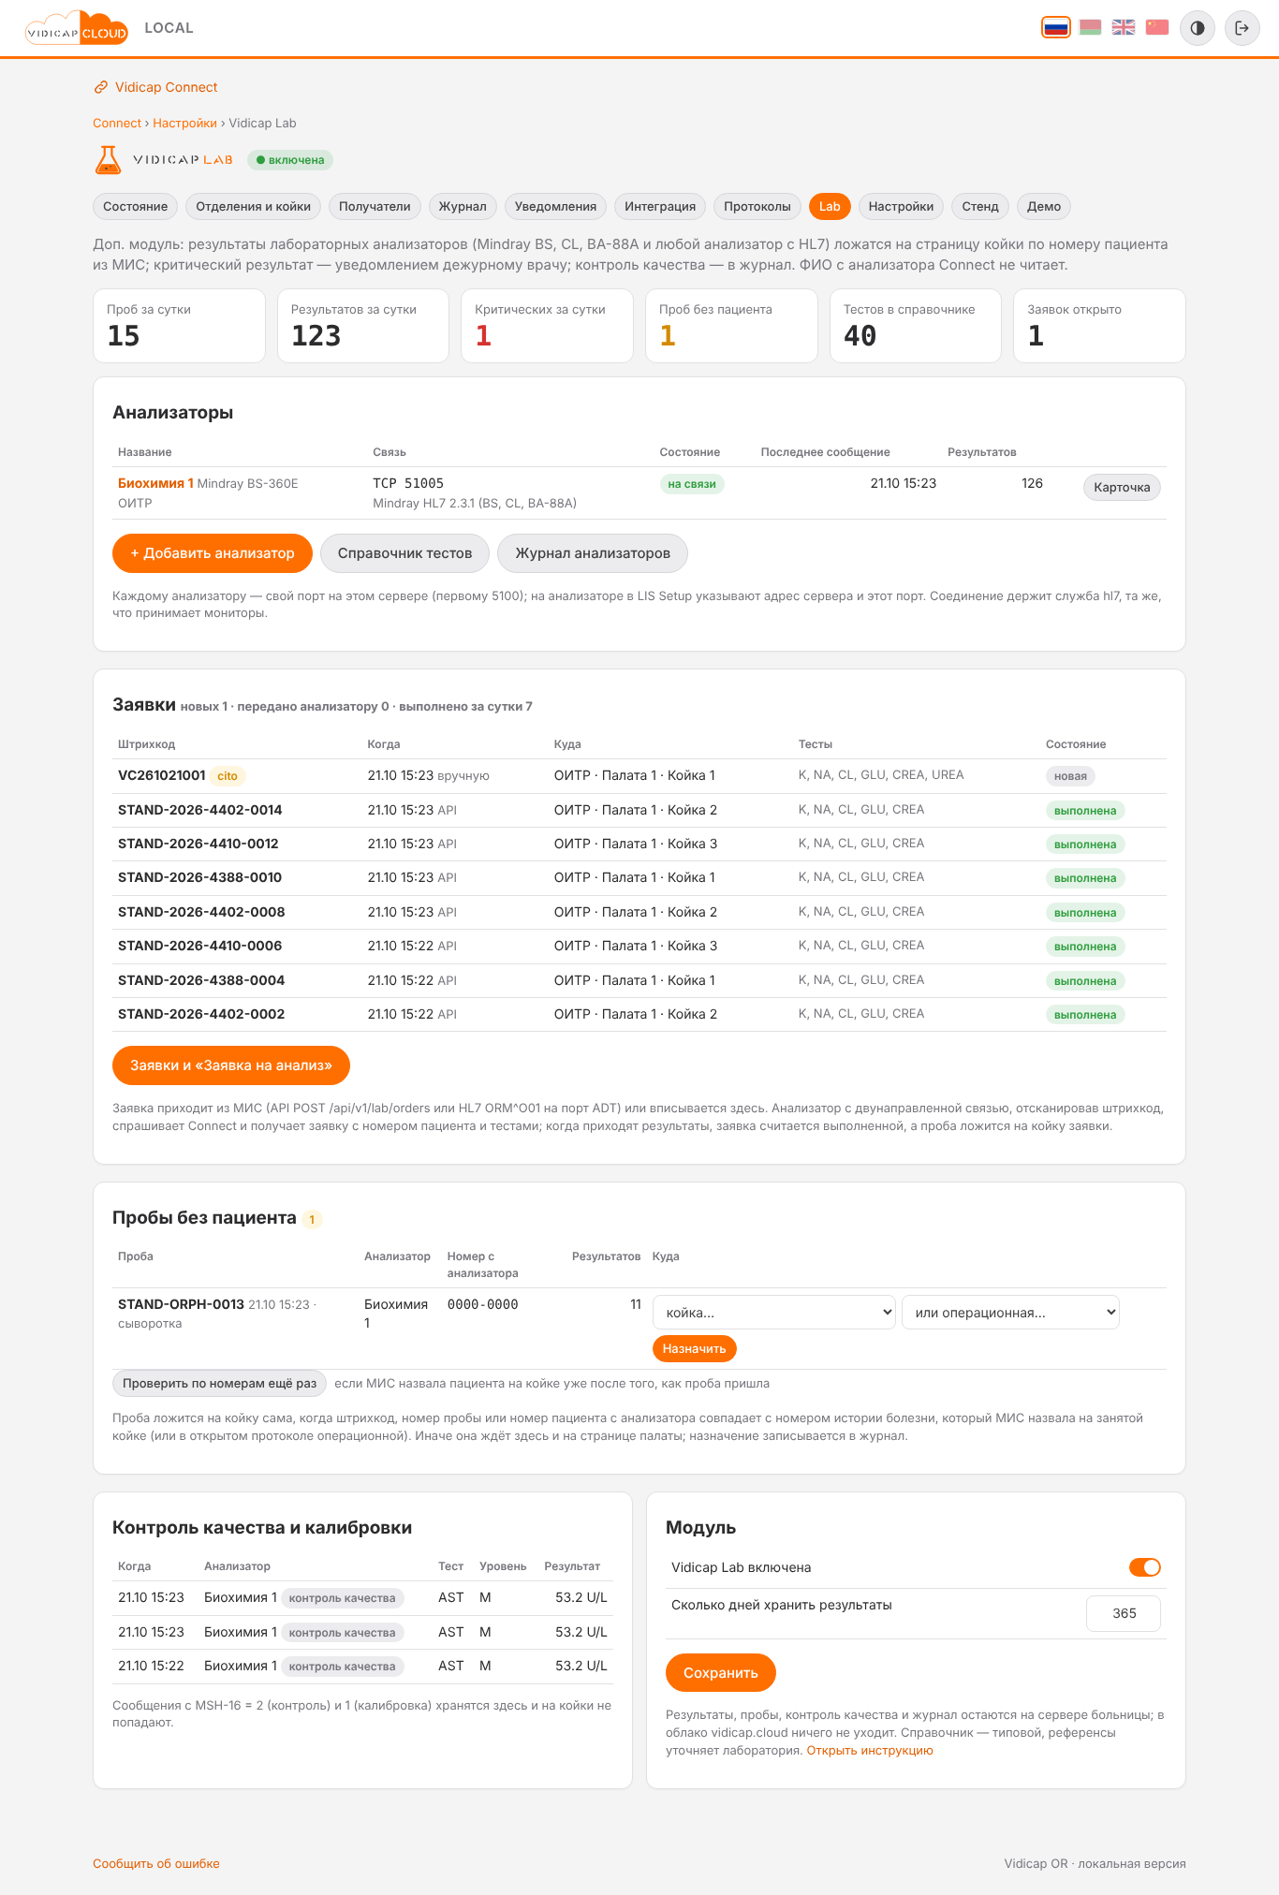This screenshot has width=1279, height=1895.
Task: Click the logout icon in header
Action: (x=1242, y=28)
